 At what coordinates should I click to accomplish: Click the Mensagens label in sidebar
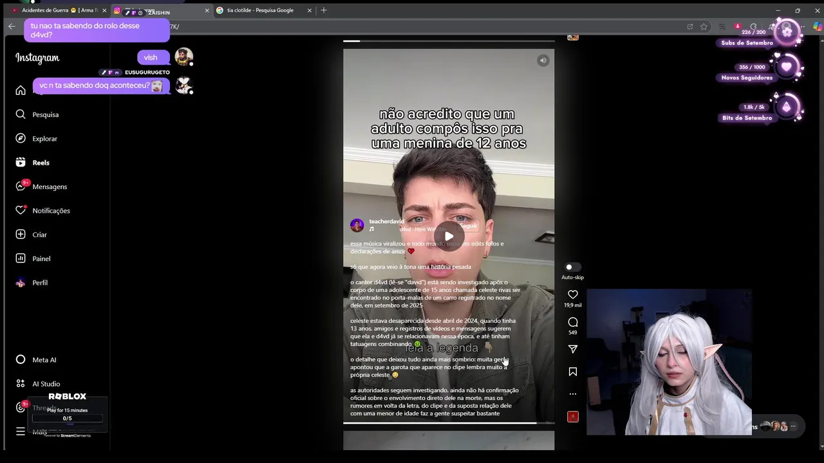coord(50,186)
